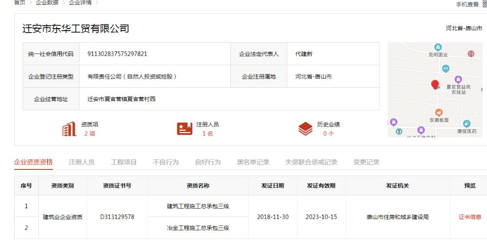Click the 手机查看 QR code icon

[x=484, y=4]
